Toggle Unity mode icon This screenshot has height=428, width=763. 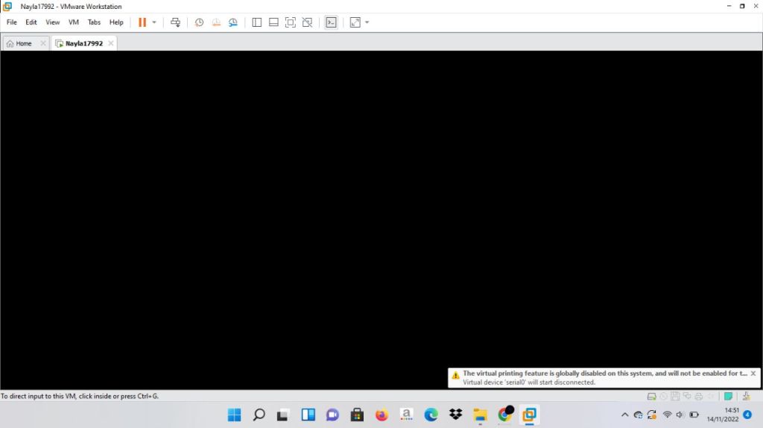click(x=307, y=22)
